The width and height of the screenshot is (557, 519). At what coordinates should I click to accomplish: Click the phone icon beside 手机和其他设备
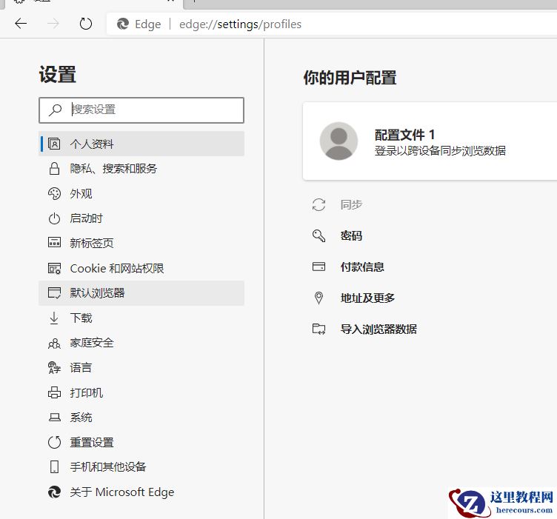54,467
